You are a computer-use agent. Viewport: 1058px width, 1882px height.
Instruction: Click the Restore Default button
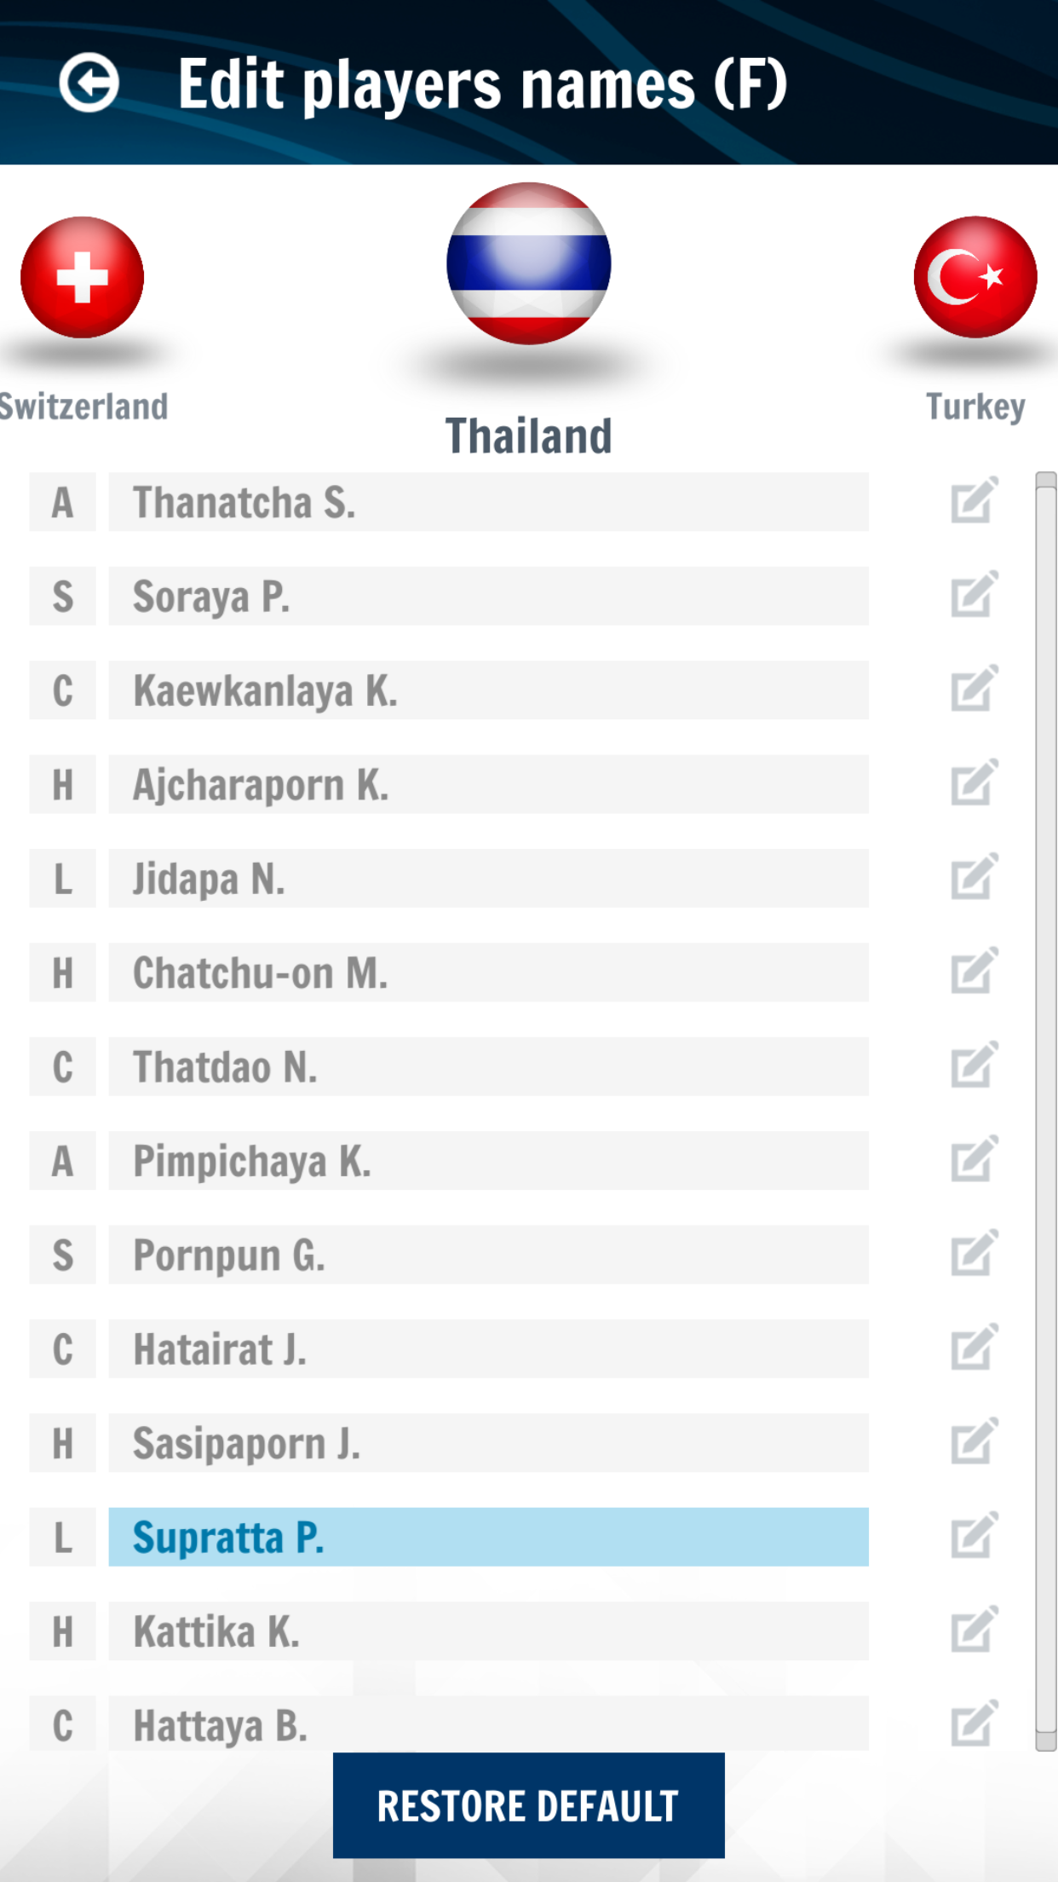pos(528,1805)
